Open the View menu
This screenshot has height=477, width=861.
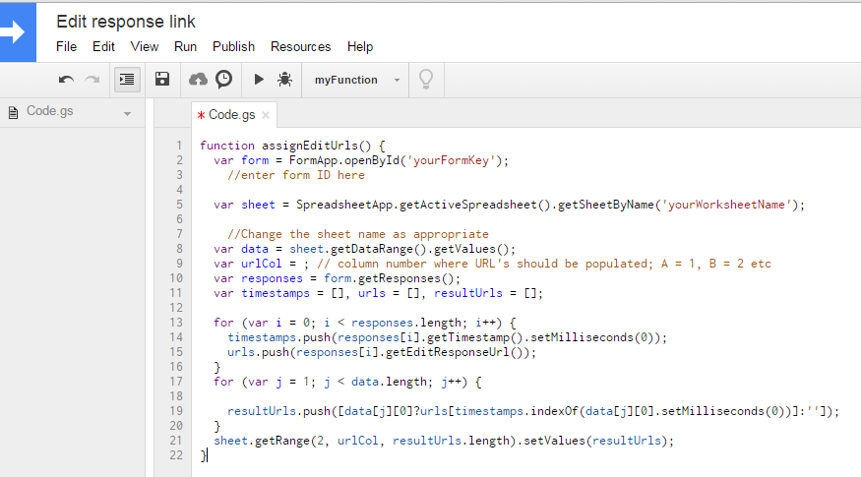145,46
